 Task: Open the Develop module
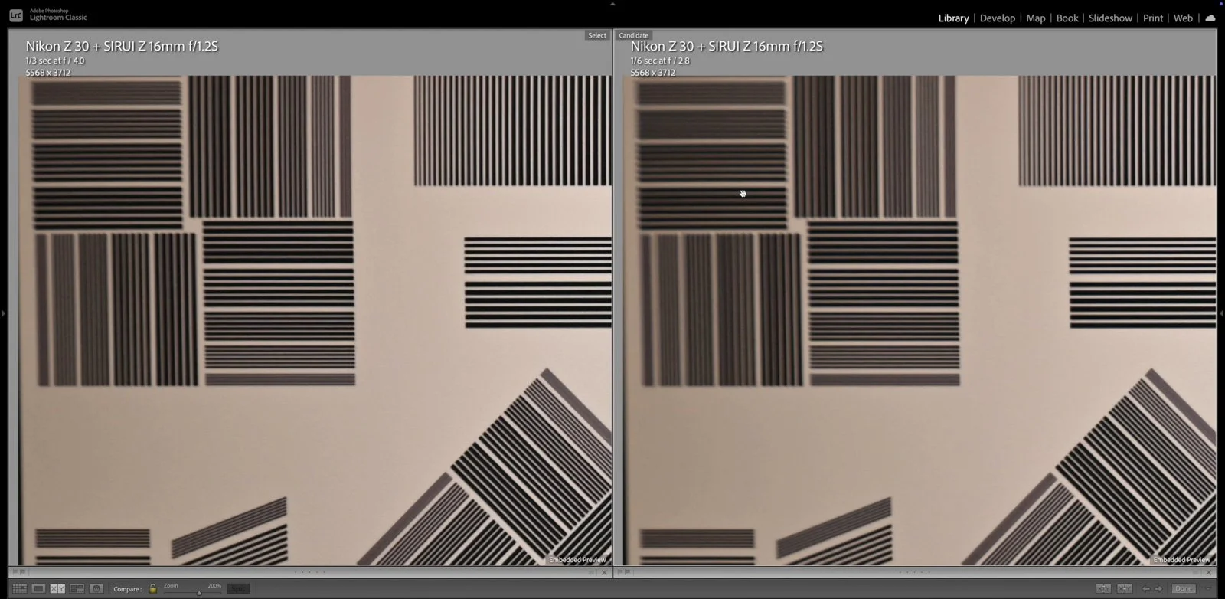[997, 18]
